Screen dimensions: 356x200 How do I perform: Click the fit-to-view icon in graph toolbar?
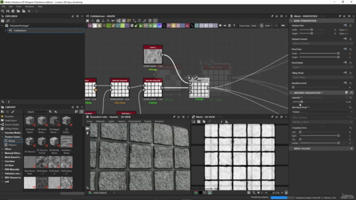[87, 21]
